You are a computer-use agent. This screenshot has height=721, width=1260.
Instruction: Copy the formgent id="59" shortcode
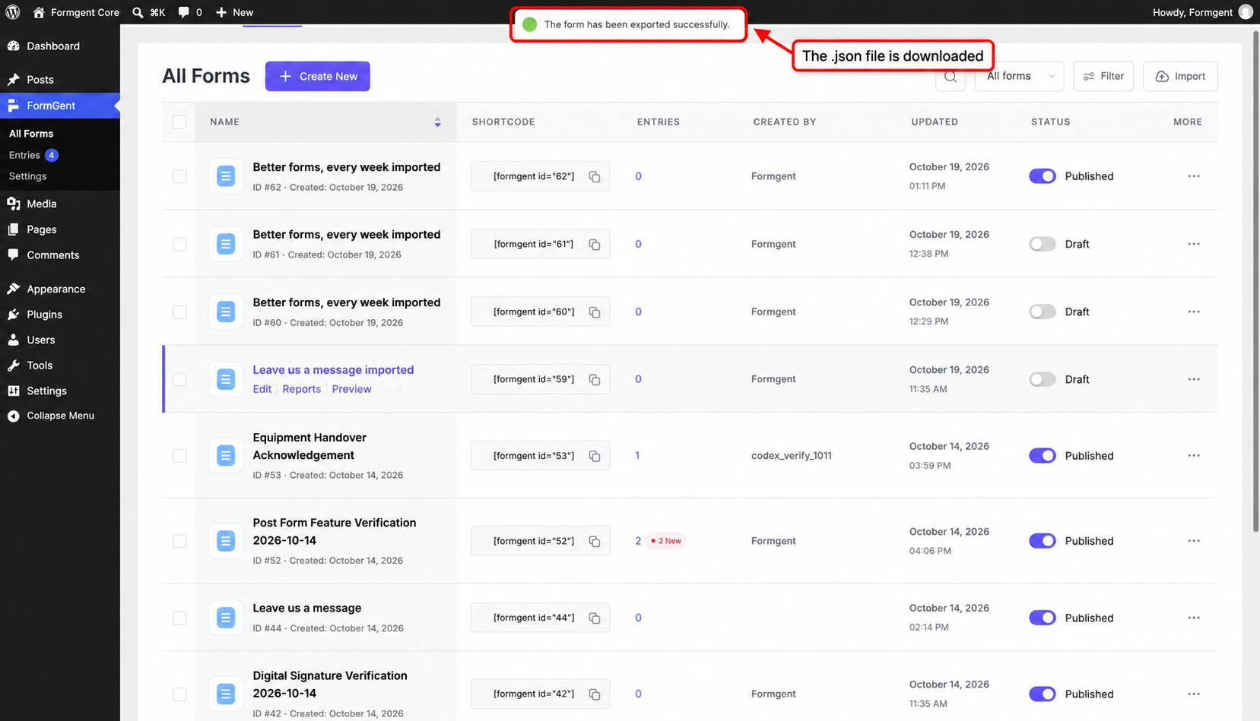595,380
